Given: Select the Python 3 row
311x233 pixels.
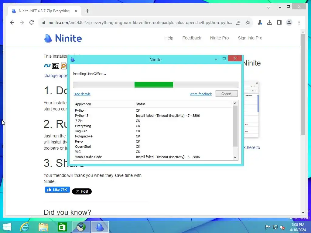Looking at the screenshot, I should [x=153, y=116].
